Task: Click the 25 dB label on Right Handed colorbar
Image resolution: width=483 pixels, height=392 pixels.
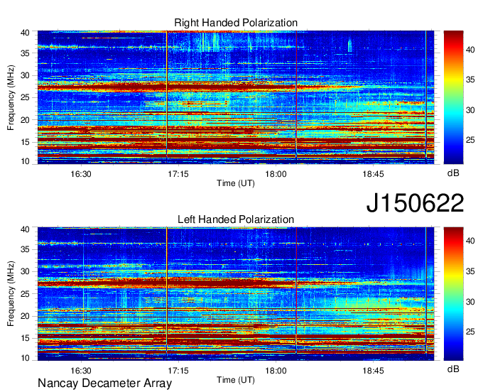Action: point(470,140)
